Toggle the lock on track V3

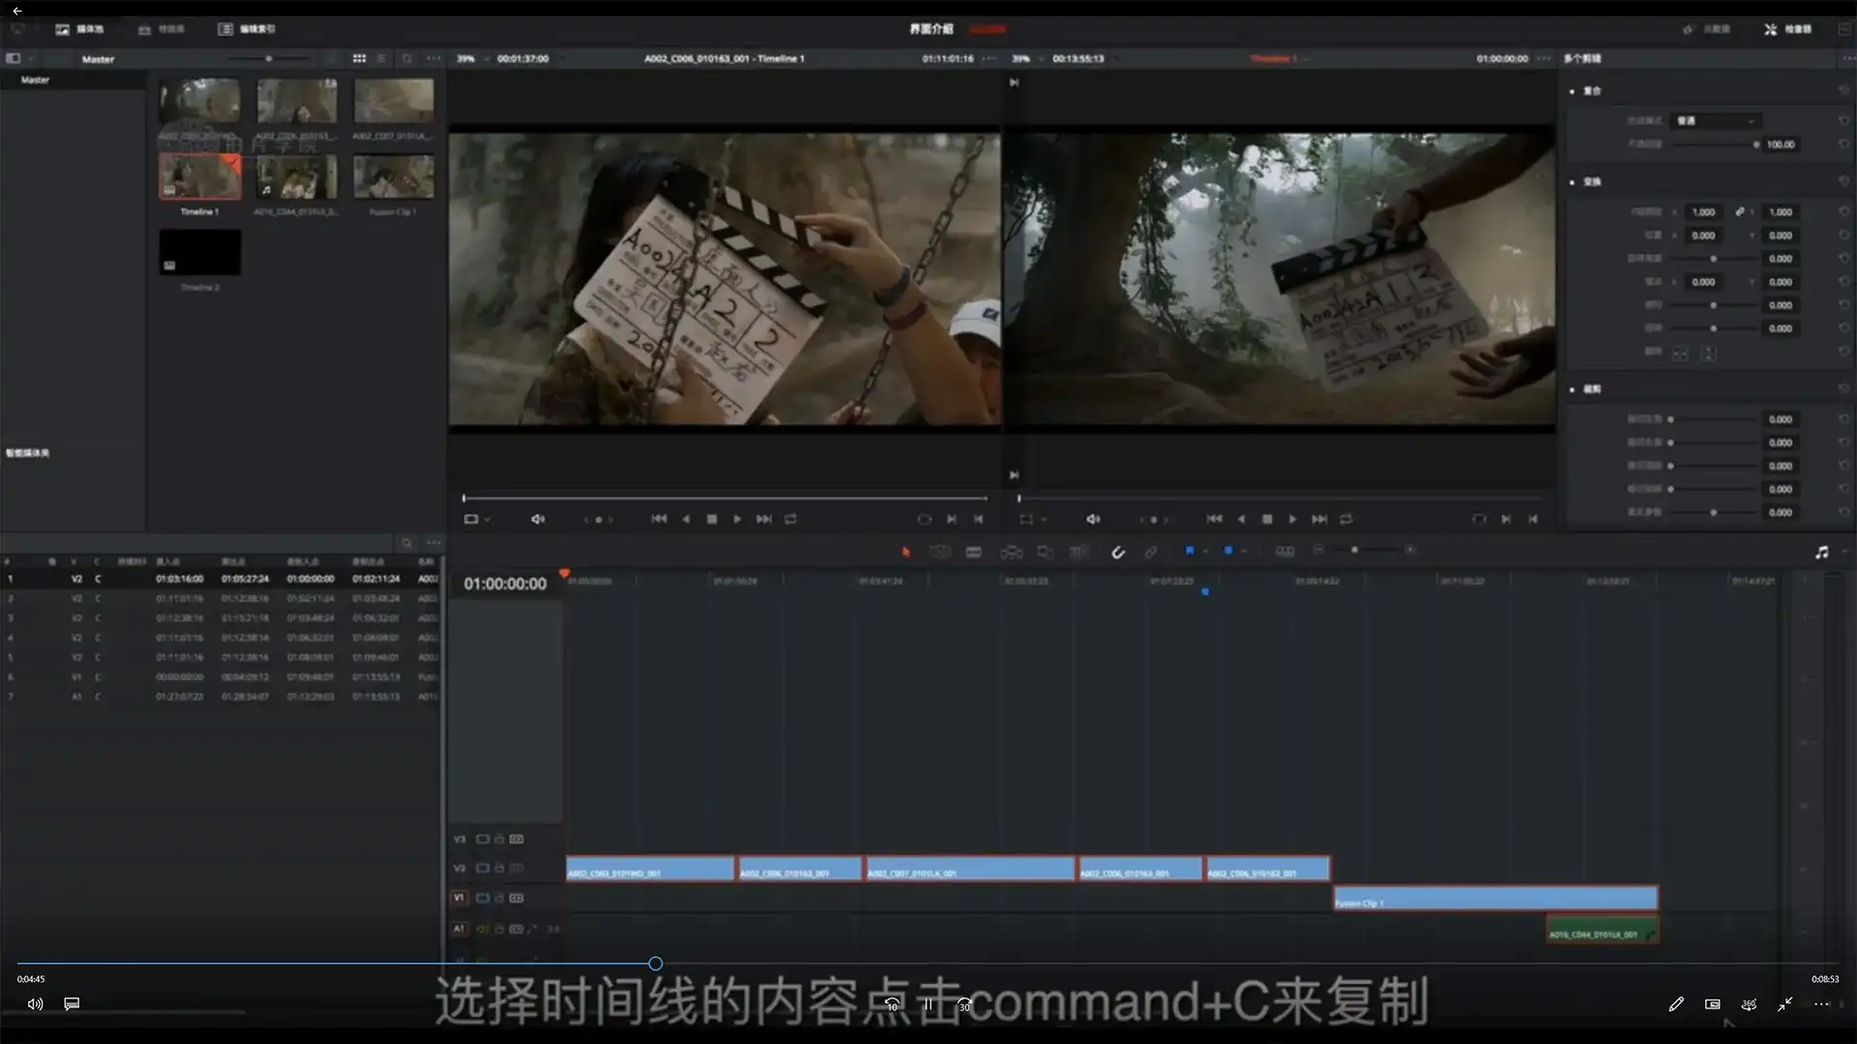[x=499, y=839]
